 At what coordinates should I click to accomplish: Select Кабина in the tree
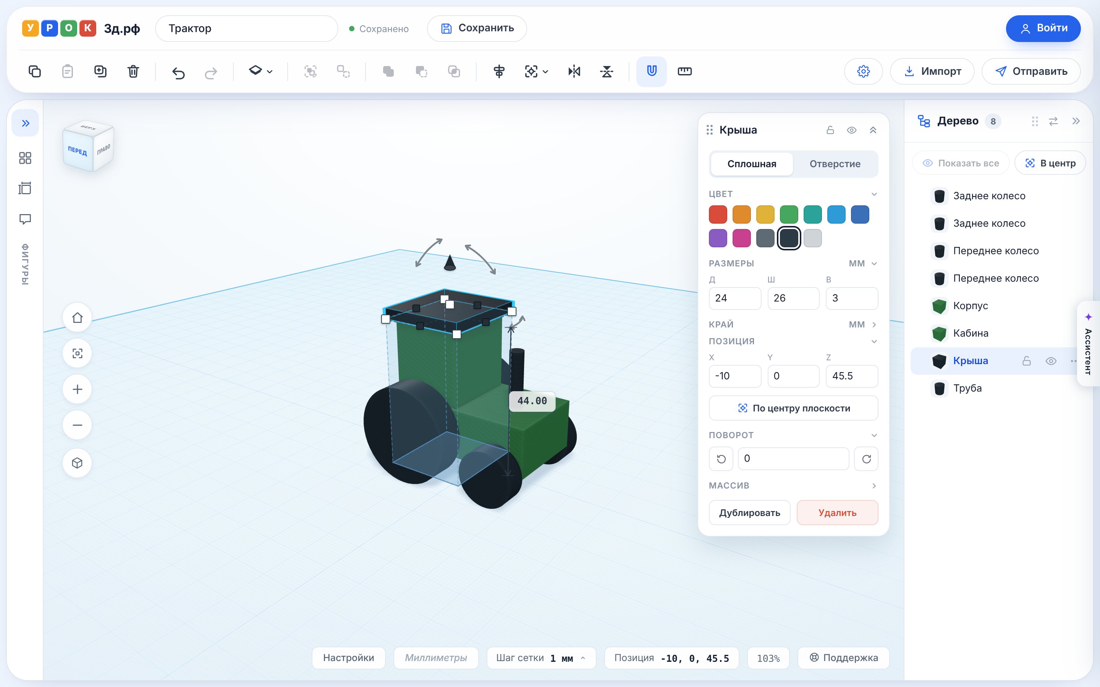pyautogui.click(x=997, y=334)
